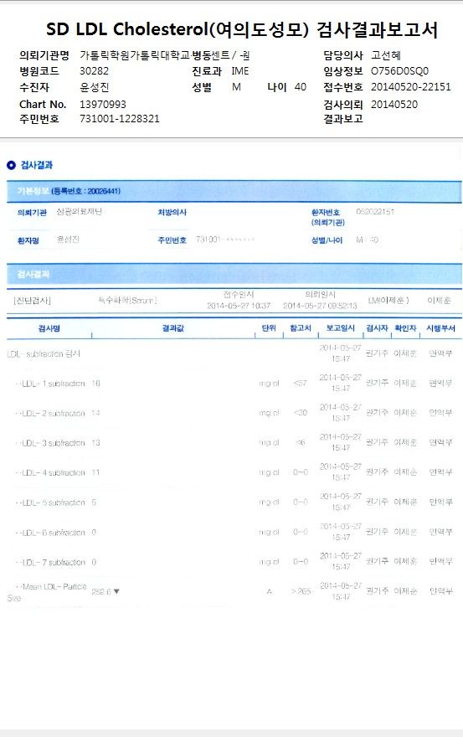Click the 참고치 column header
This screenshot has height=737, width=463.
301,328
